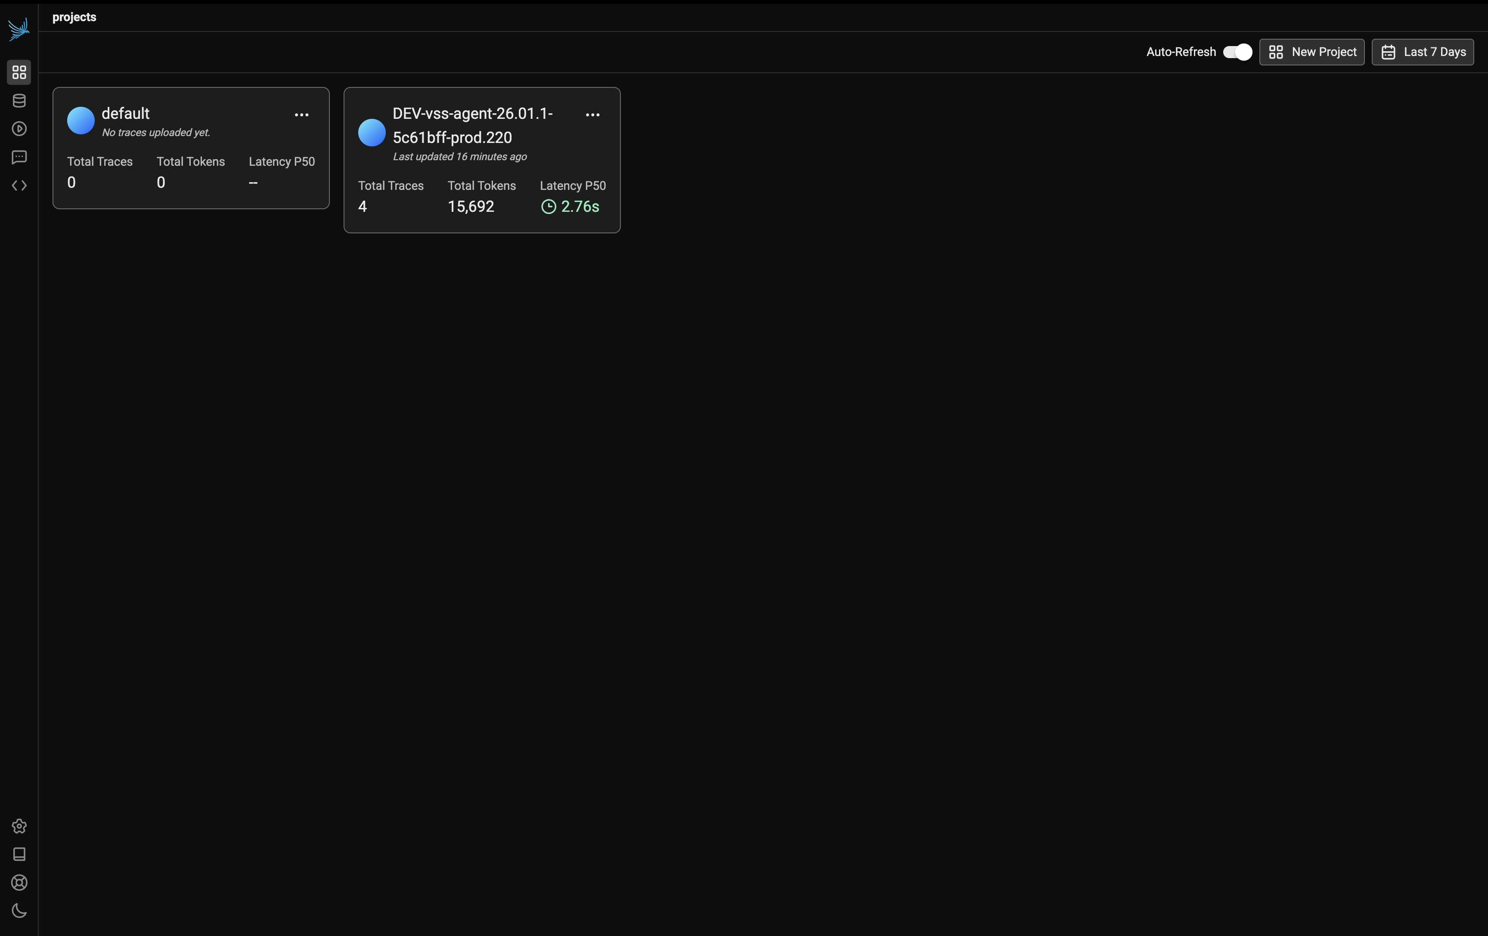Open the Support lifebuoy sidebar icon
The image size is (1488, 936).
[x=19, y=882]
